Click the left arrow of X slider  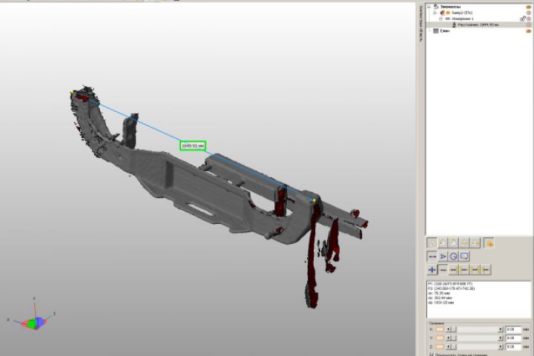point(448,329)
